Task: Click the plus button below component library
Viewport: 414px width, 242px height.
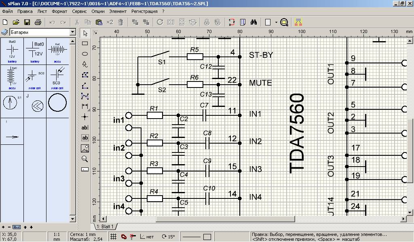Action: (x=3, y=227)
